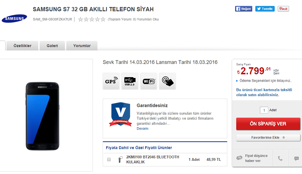Click the Samsung S7 product image

click(x=42, y=116)
